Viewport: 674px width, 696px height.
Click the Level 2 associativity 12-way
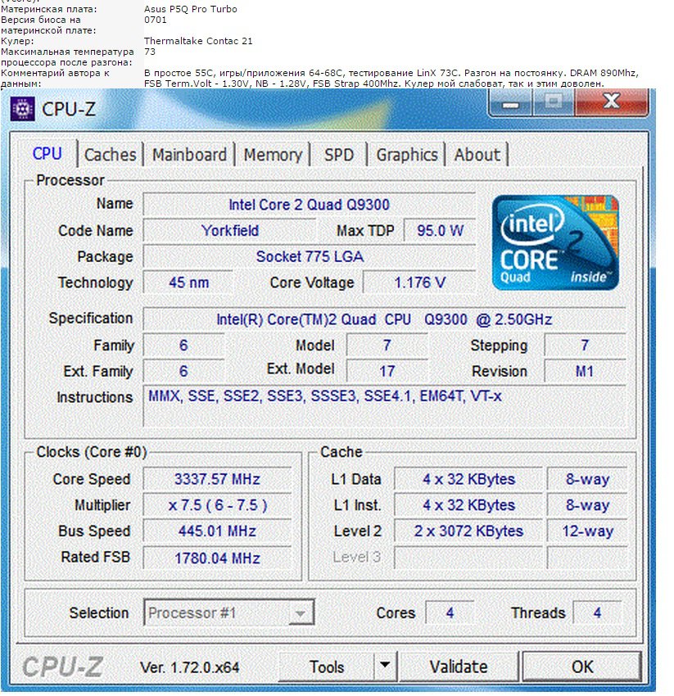click(587, 531)
